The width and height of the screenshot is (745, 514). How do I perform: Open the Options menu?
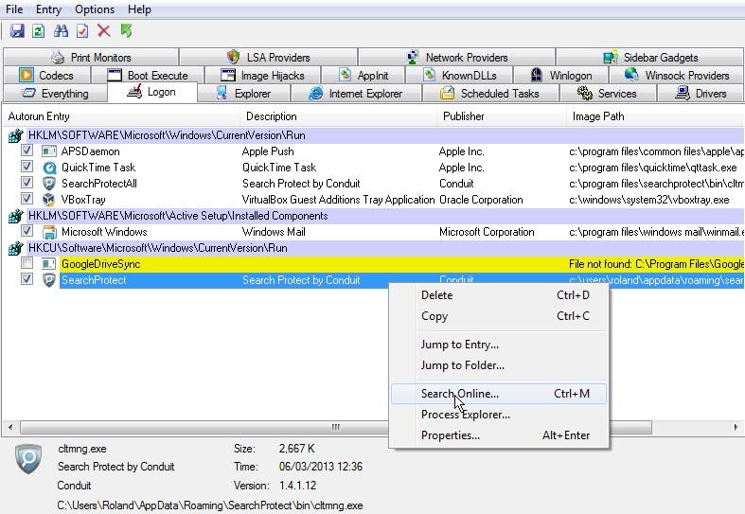[x=95, y=9]
